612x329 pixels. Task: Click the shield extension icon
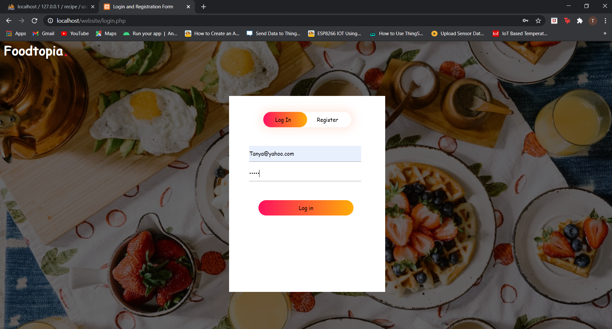pos(554,20)
